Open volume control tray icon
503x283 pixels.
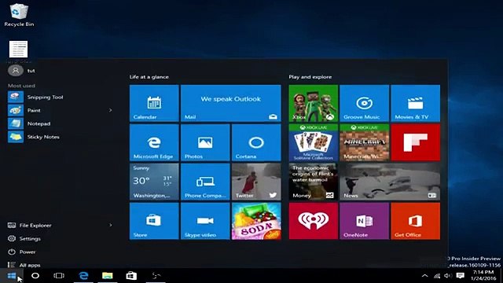click(x=448, y=276)
